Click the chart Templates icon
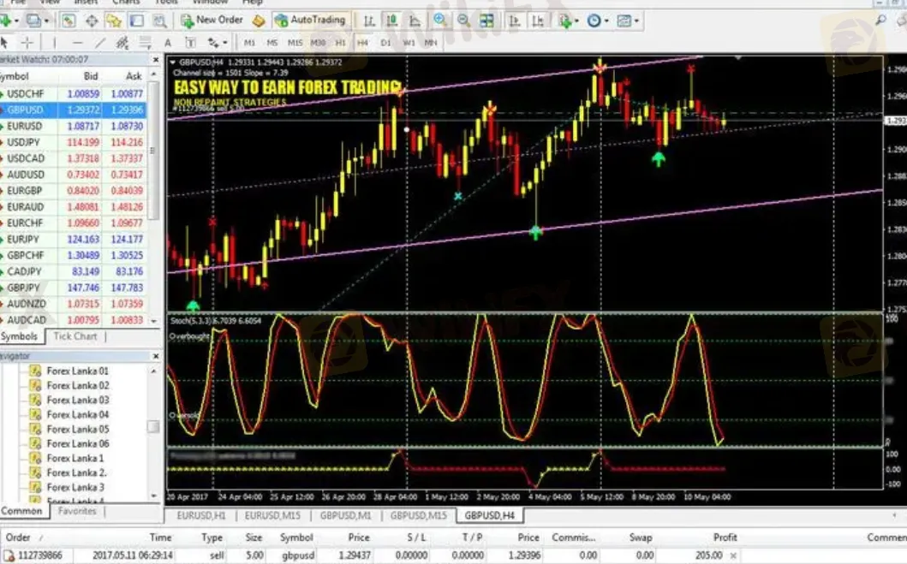 (x=624, y=21)
